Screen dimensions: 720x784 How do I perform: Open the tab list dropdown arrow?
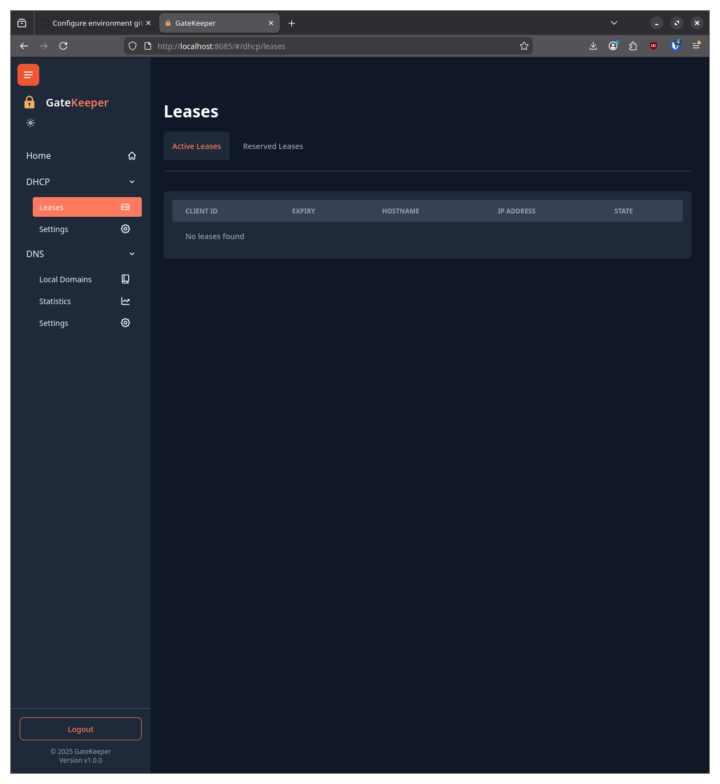pos(614,23)
